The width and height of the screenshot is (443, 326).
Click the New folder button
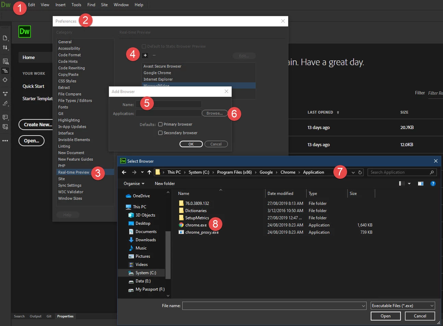(x=165, y=184)
